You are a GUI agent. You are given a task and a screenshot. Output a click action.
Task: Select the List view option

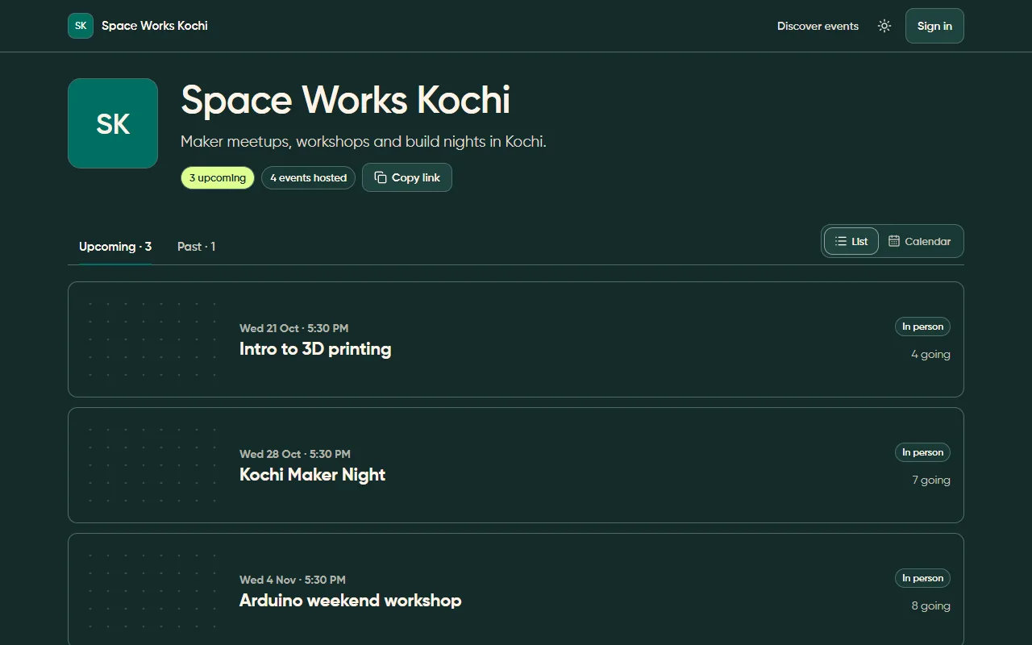click(851, 241)
